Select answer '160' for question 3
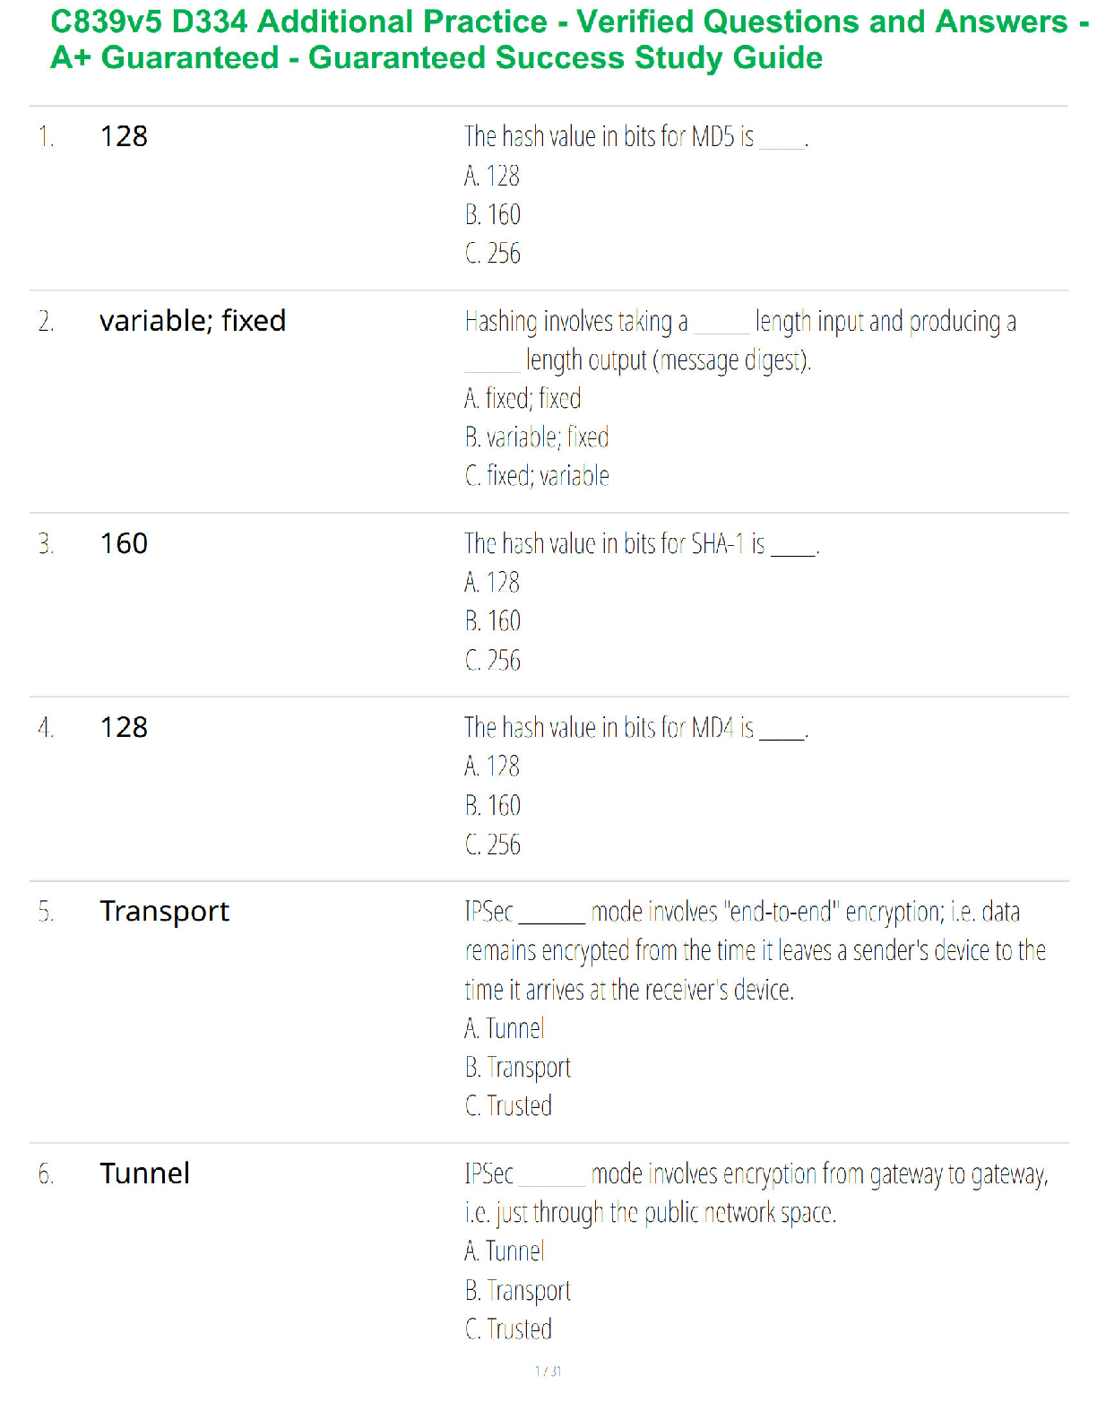Screen dimensions: 1097x1420 coord(124,543)
